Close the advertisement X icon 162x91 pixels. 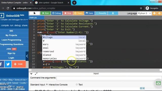[144, 88]
